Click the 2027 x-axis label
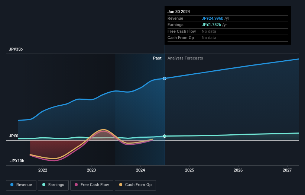Screen dimensions: 305x195 click(x=287, y=170)
